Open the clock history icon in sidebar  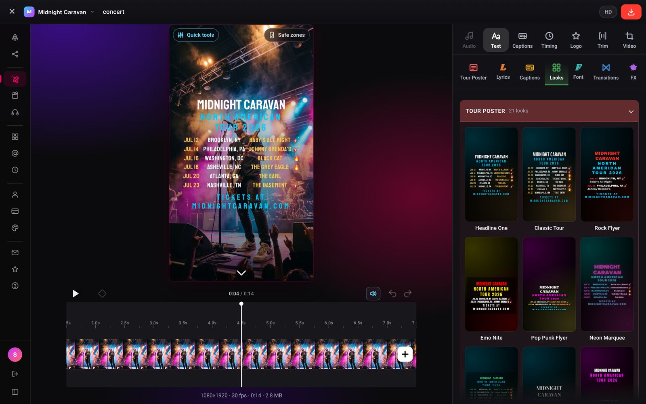coord(15,170)
